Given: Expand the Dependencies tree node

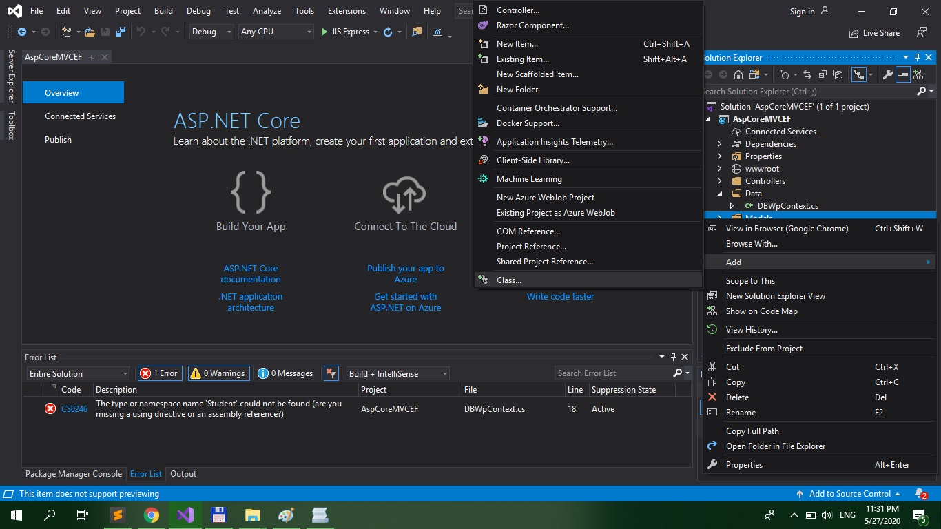Looking at the screenshot, I should [x=720, y=144].
